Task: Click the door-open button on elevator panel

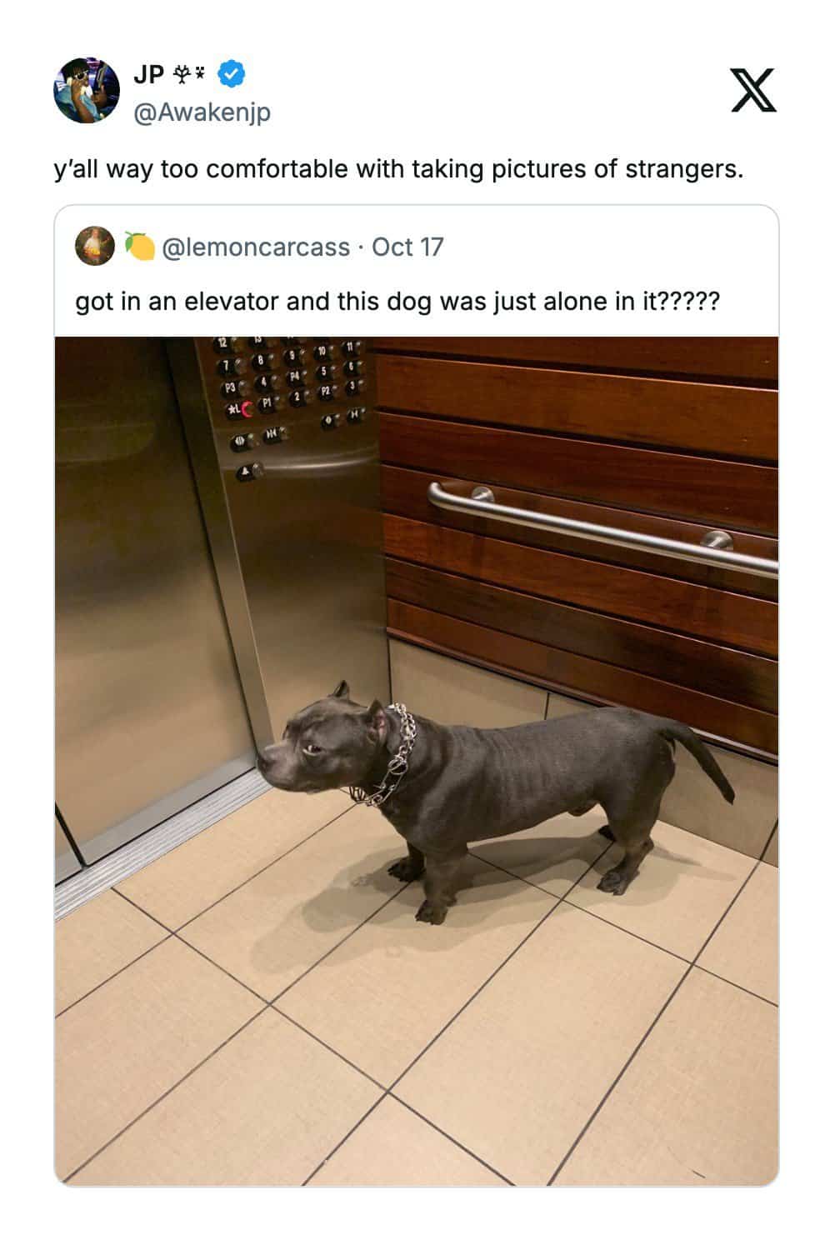Action: (241, 442)
